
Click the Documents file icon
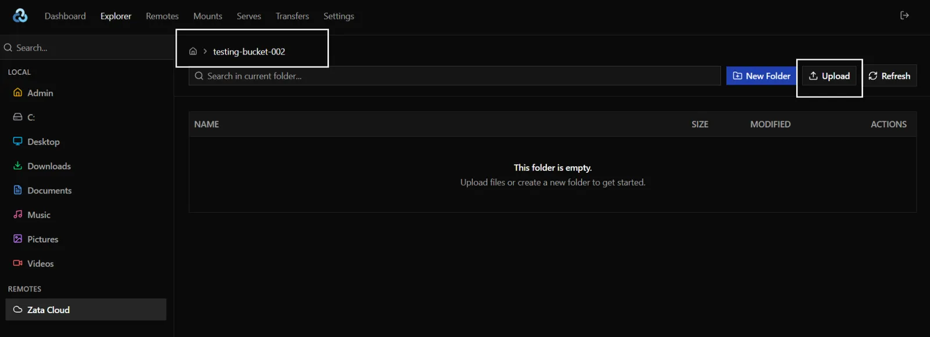(x=17, y=190)
